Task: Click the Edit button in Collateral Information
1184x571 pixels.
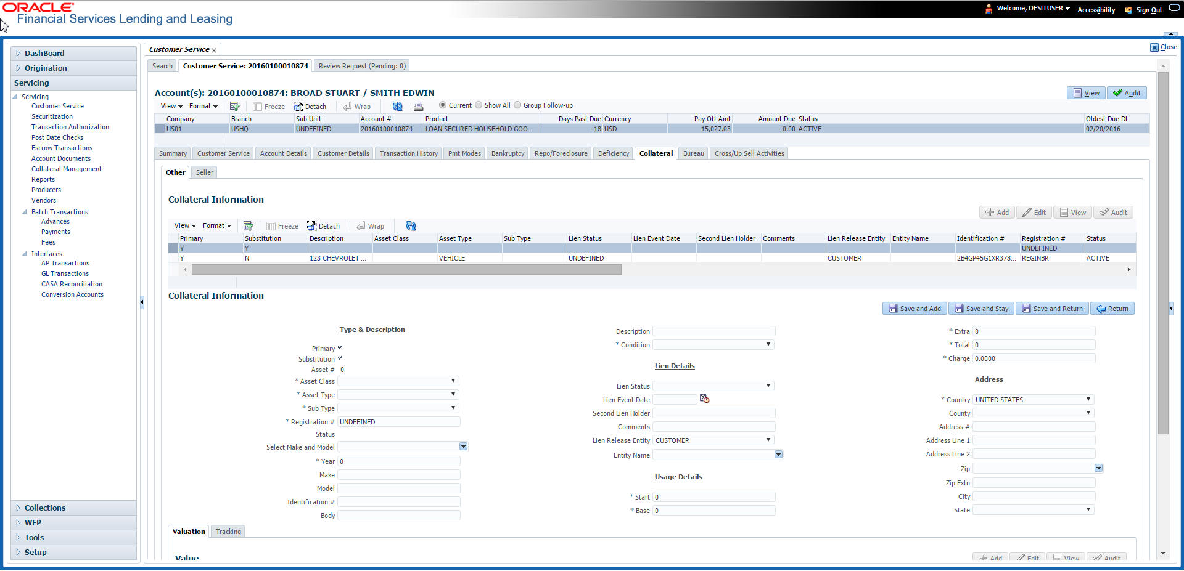Action: (x=1034, y=213)
